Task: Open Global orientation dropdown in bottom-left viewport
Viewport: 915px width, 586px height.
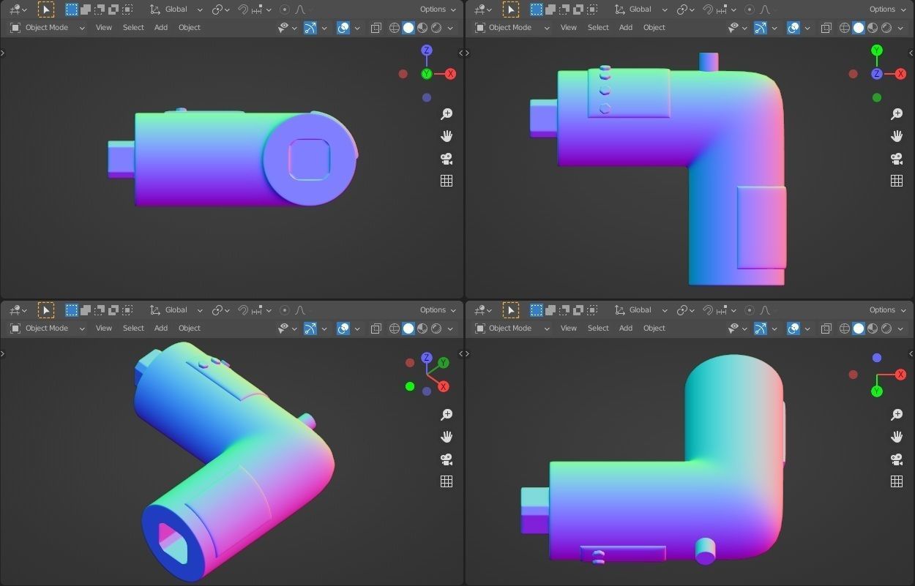Action: pos(176,310)
